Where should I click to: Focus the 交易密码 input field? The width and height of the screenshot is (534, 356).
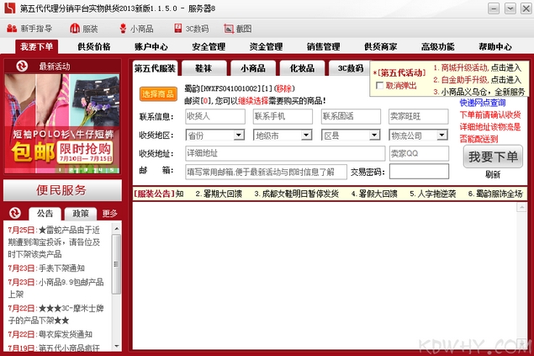[420, 172]
